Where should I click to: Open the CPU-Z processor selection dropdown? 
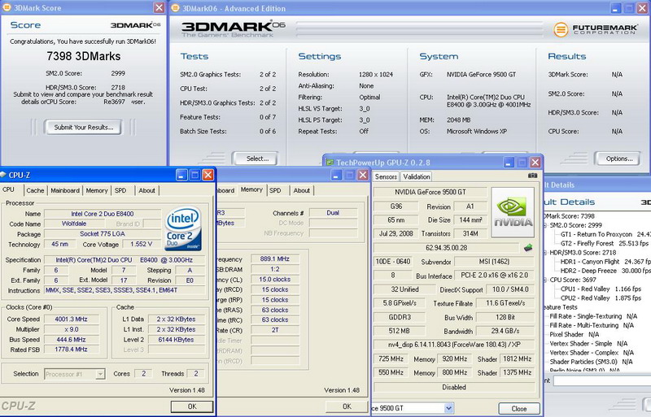click(x=100, y=374)
